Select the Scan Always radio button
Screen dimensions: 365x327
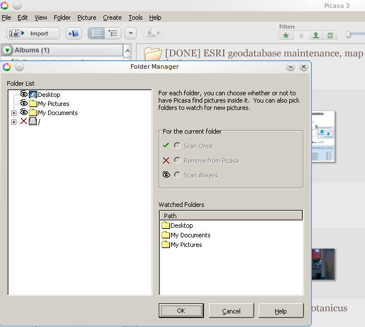[x=177, y=175]
